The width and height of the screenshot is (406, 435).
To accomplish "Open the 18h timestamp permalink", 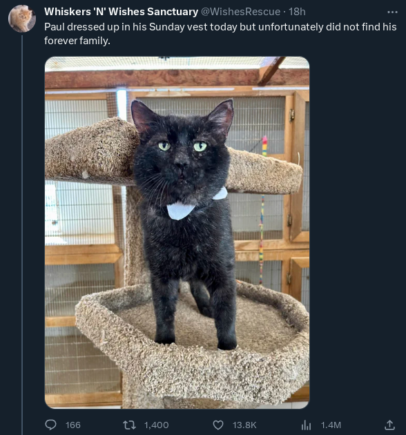I will 297,12.
